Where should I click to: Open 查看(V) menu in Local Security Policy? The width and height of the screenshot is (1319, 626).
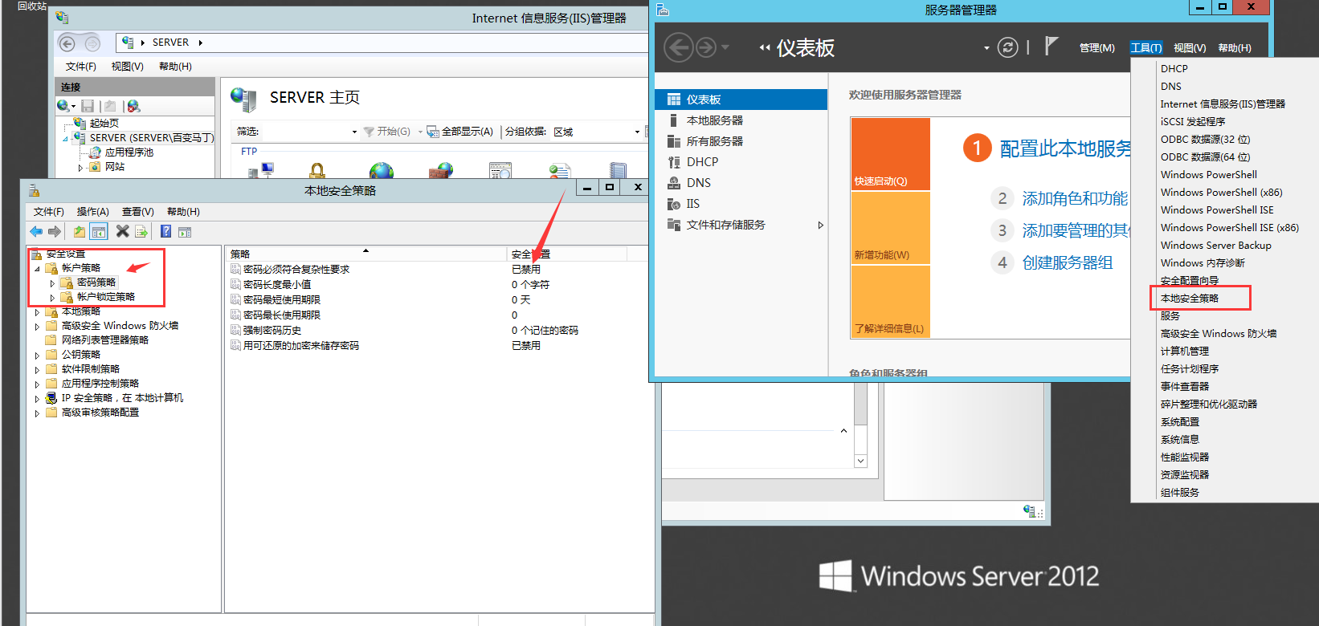click(137, 212)
